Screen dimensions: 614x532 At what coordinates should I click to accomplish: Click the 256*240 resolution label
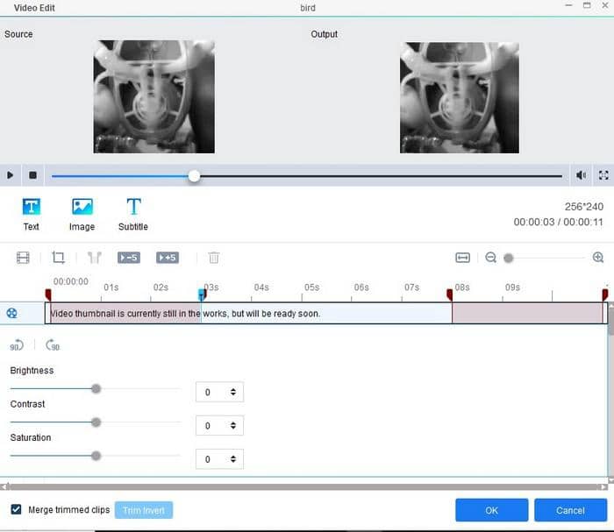pyautogui.click(x=583, y=207)
